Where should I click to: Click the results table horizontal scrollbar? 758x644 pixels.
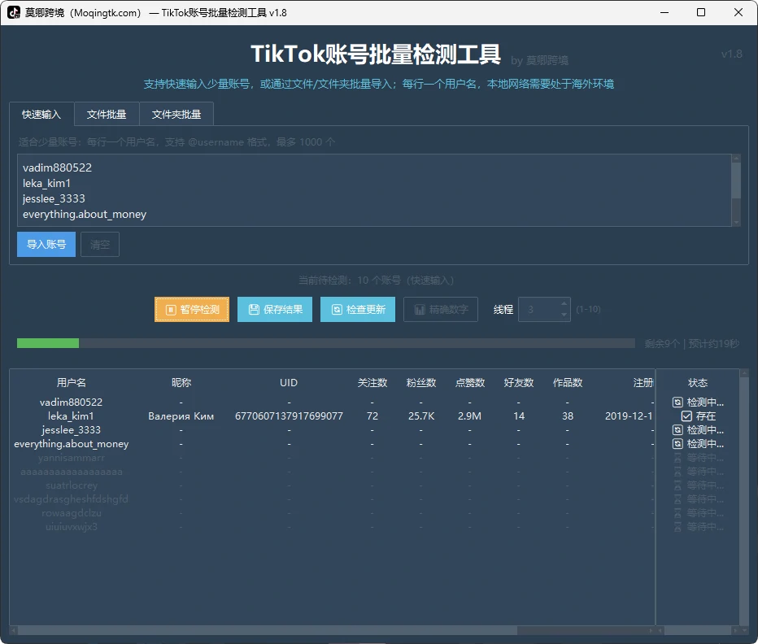coord(268,631)
